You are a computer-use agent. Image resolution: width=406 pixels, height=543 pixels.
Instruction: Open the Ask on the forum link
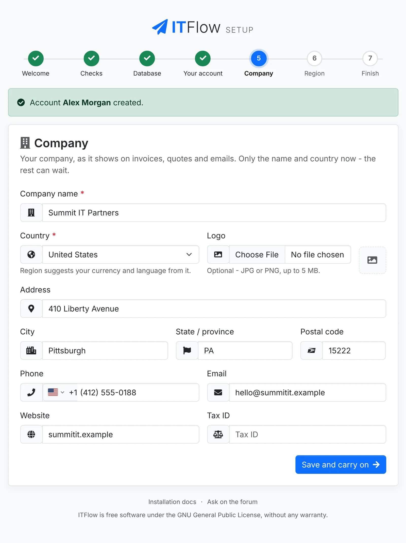[232, 502]
